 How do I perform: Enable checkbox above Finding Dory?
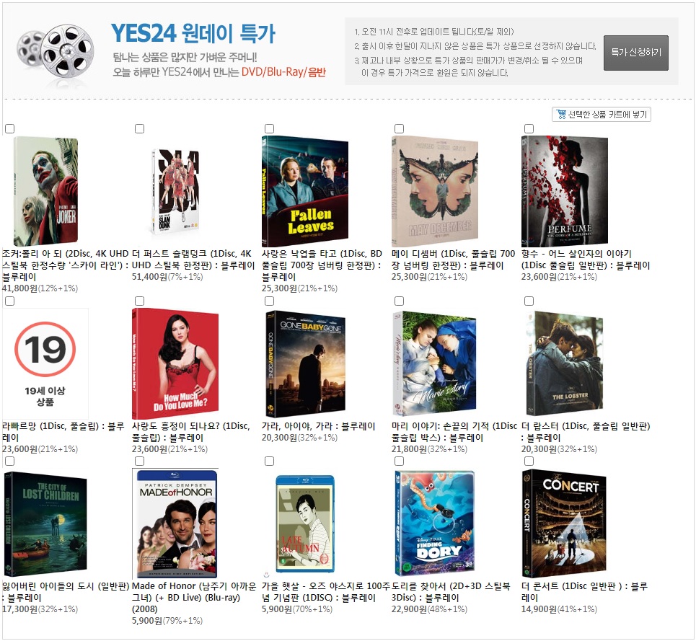[399, 461]
